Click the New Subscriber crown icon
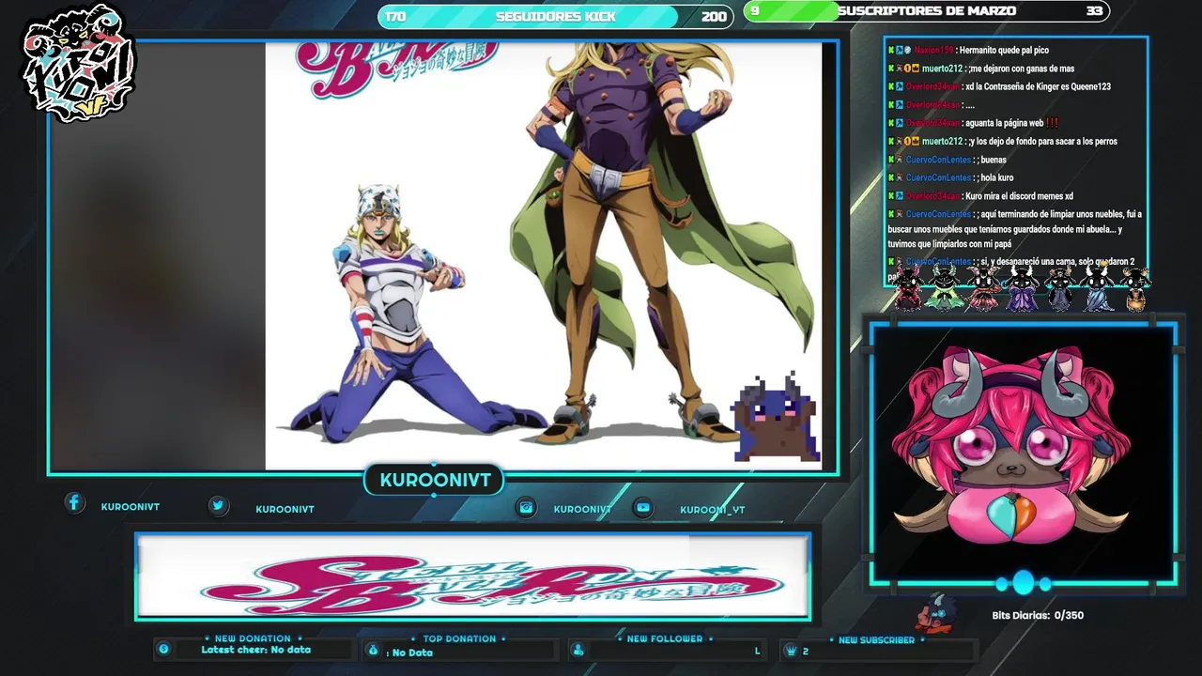 [791, 650]
